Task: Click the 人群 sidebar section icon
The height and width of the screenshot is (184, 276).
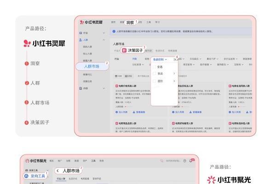Action: [80, 40]
